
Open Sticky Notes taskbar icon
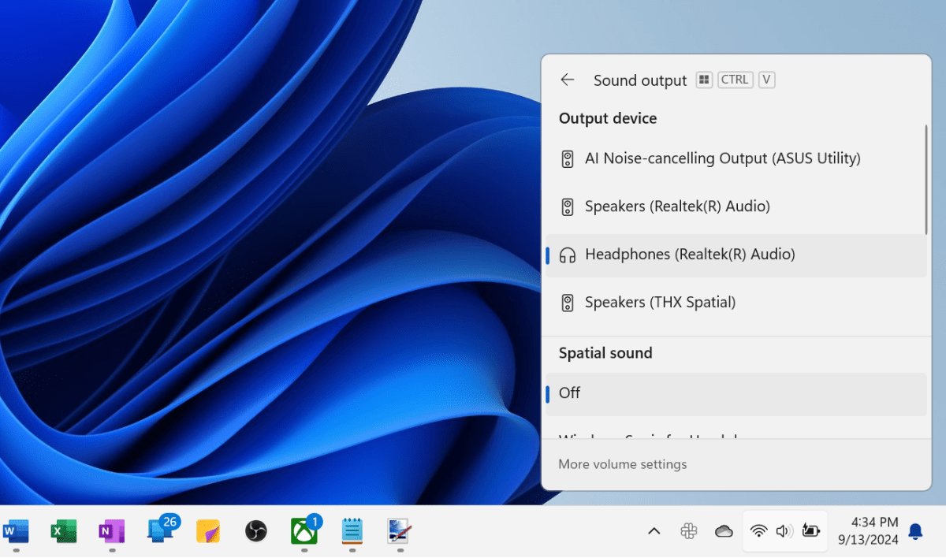tap(207, 530)
